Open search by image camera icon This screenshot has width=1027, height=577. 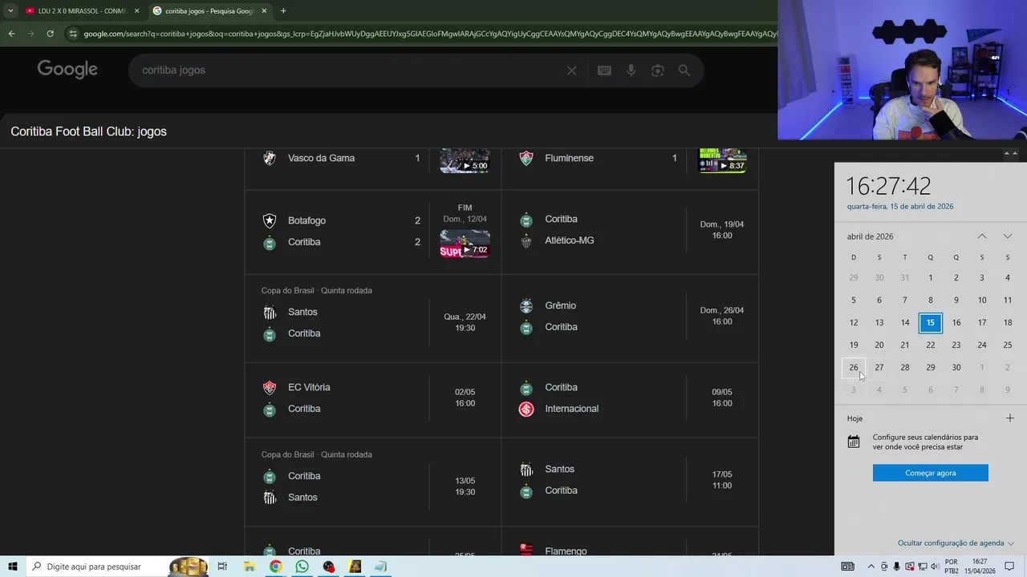click(658, 71)
